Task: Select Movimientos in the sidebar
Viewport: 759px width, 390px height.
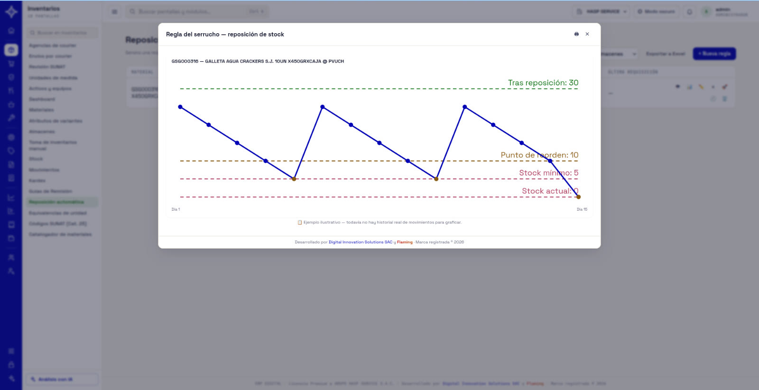Action: click(44, 170)
